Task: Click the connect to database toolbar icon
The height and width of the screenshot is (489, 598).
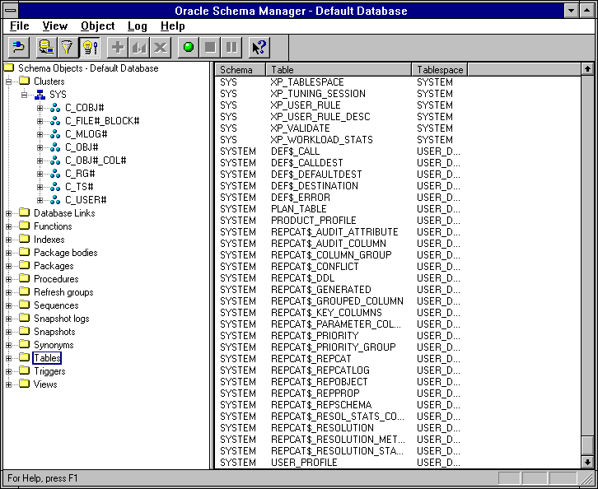Action: (x=18, y=47)
